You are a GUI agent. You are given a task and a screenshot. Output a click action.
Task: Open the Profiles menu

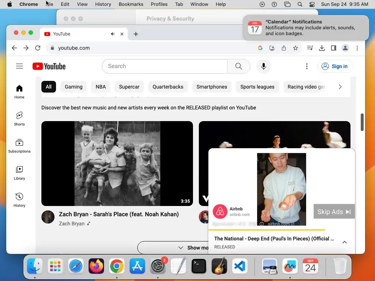coord(159,4)
